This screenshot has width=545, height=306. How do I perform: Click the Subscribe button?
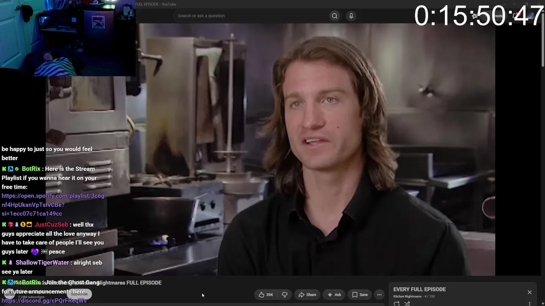[79, 294]
